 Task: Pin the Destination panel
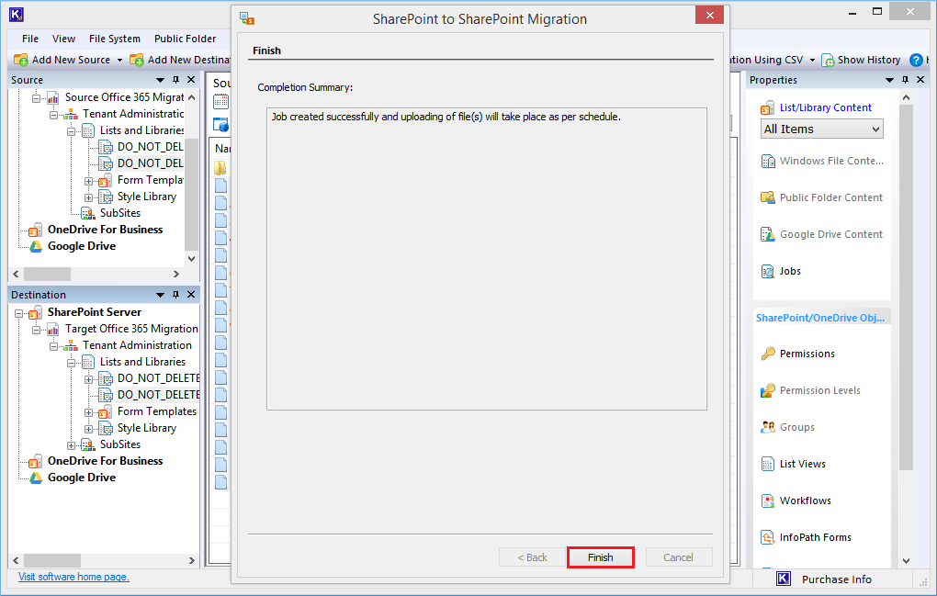175,295
